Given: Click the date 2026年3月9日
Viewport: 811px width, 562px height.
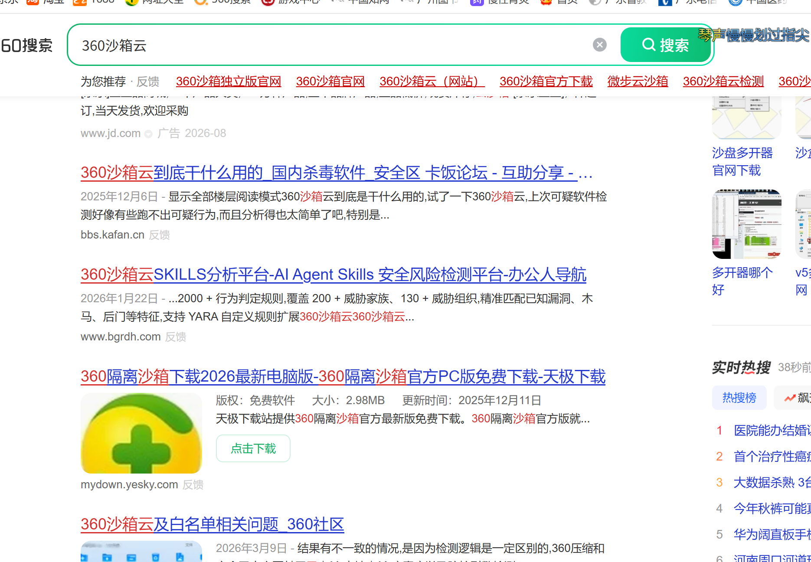Looking at the screenshot, I should pos(251,548).
